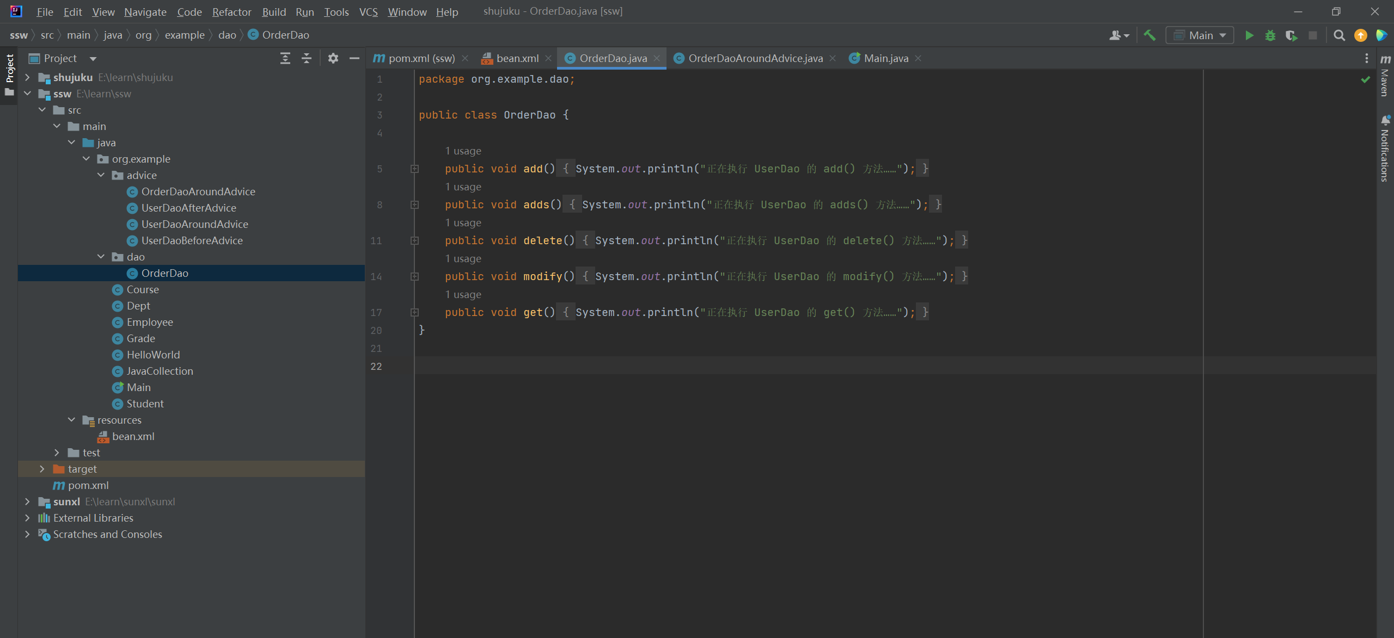Open the Refactor menu
Screen dimensions: 1394x638
(x=231, y=11)
